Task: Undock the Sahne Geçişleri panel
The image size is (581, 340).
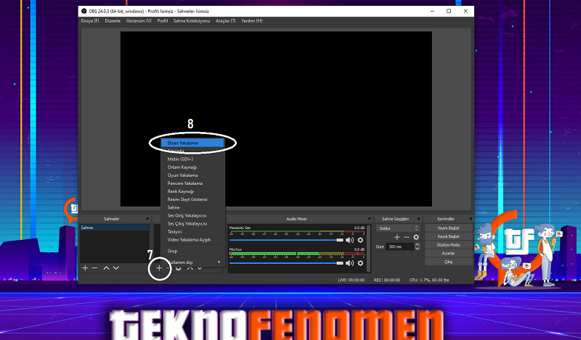Action: pyautogui.click(x=419, y=219)
